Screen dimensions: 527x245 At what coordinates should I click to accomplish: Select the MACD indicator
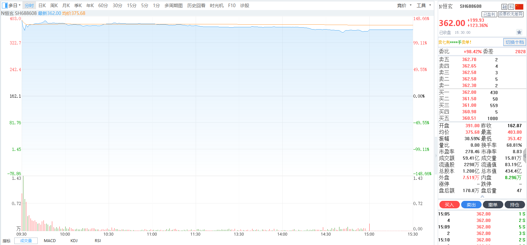click(50, 241)
